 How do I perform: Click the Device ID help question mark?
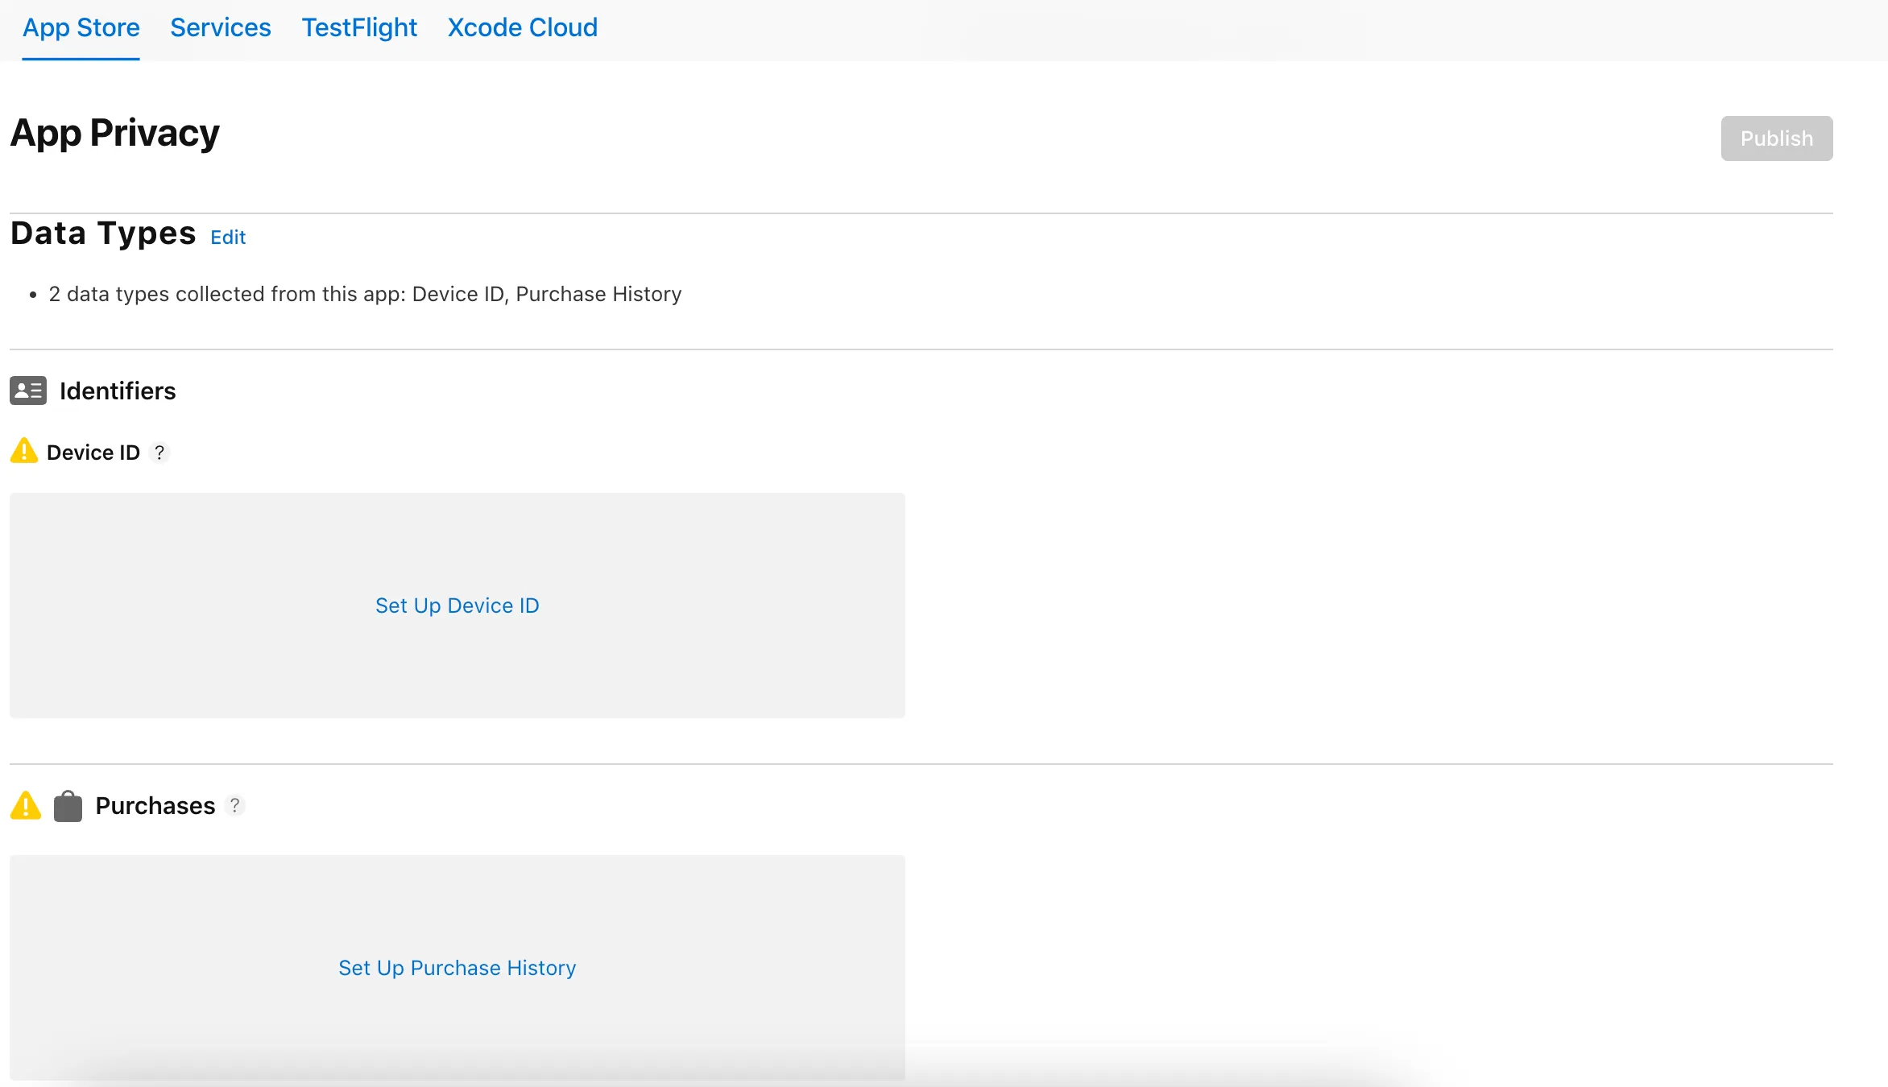tap(159, 453)
